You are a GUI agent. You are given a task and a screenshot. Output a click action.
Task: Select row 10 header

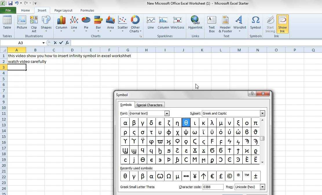tap(4, 108)
